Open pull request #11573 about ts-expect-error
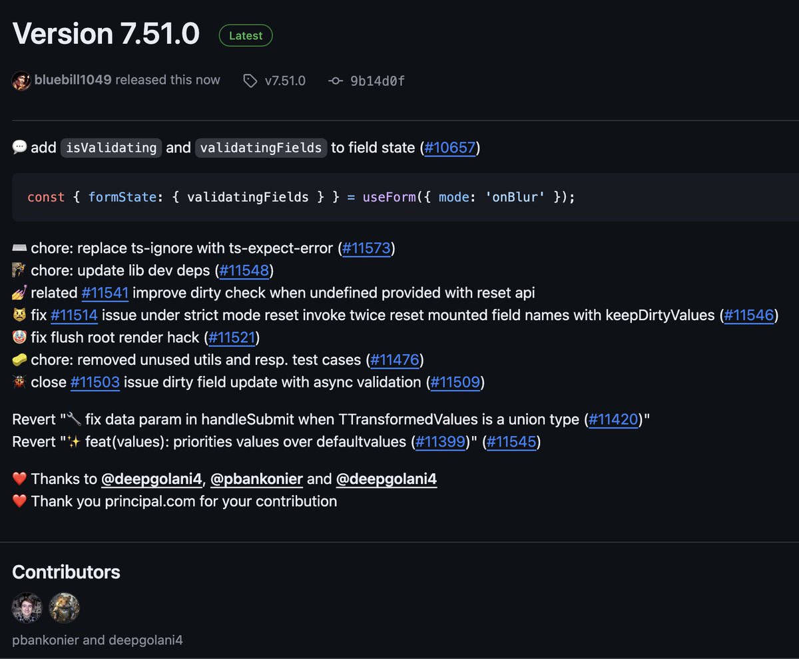Viewport: 799px width, 659px height. [368, 249]
